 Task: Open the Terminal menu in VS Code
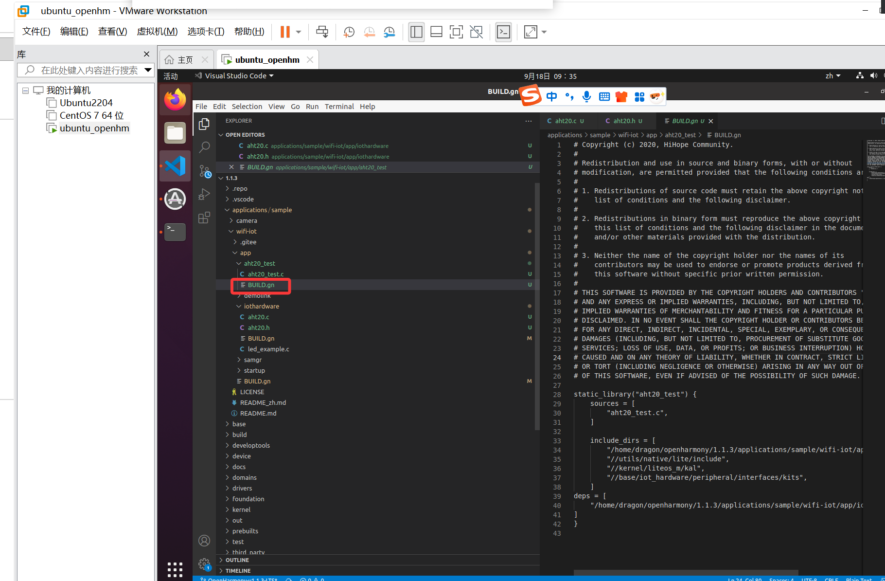coord(339,107)
